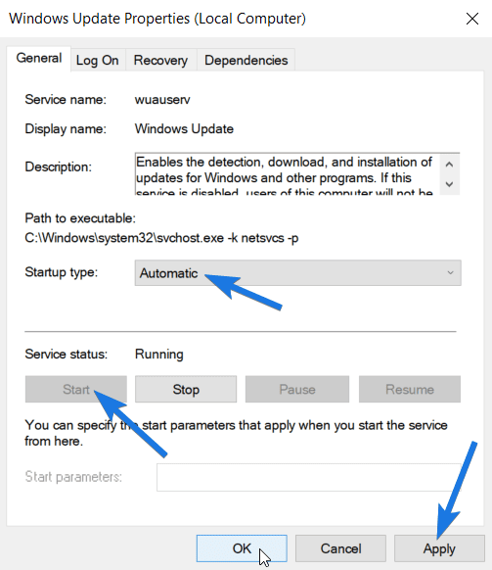Click the executable path svchost.exe text
The image size is (492, 570).
coord(161,238)
